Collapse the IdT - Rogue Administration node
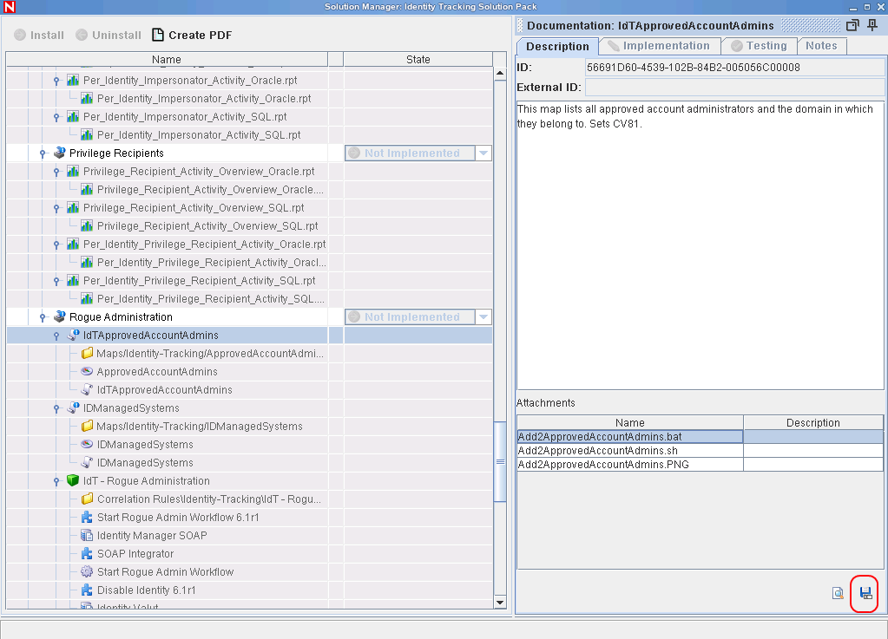Viewport: 888px width, 639px height. click(x=56, y=481)
